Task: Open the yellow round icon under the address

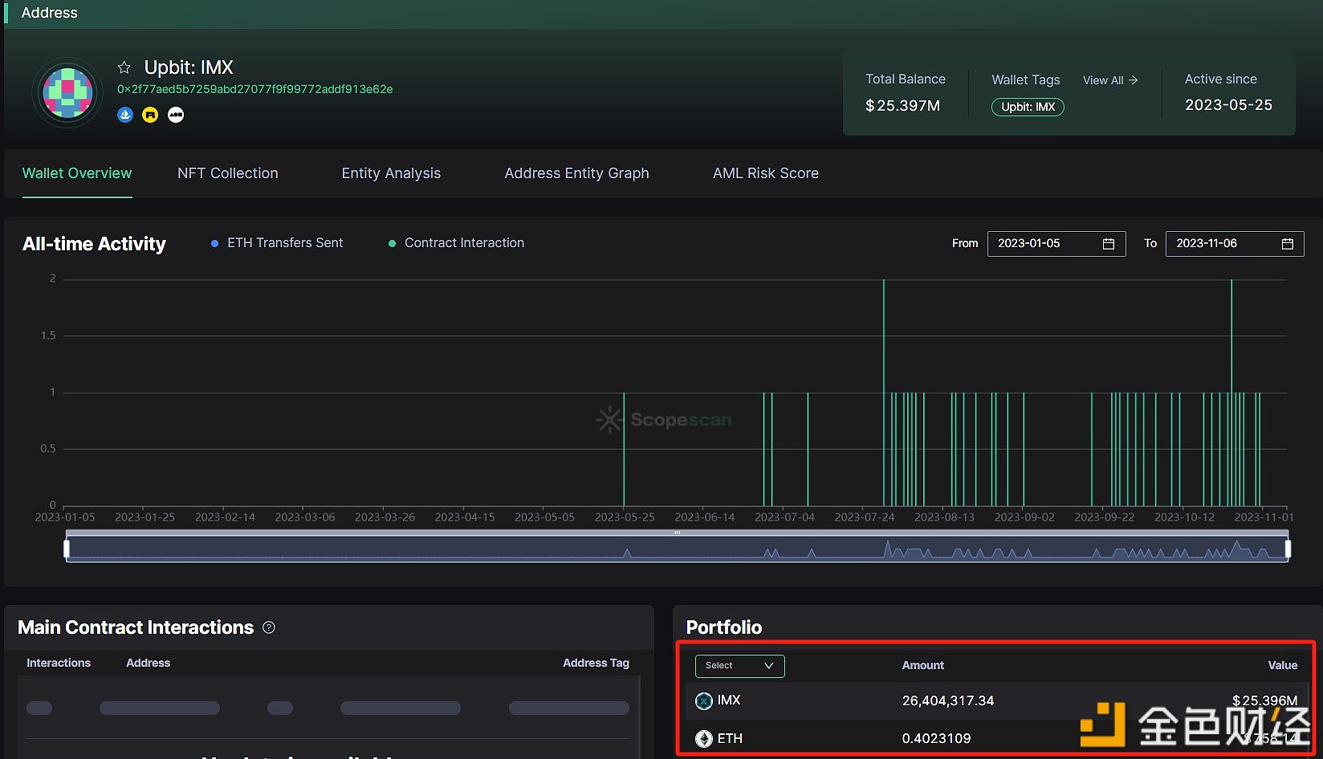Action: pyautogui.click(x=150, y=115)
